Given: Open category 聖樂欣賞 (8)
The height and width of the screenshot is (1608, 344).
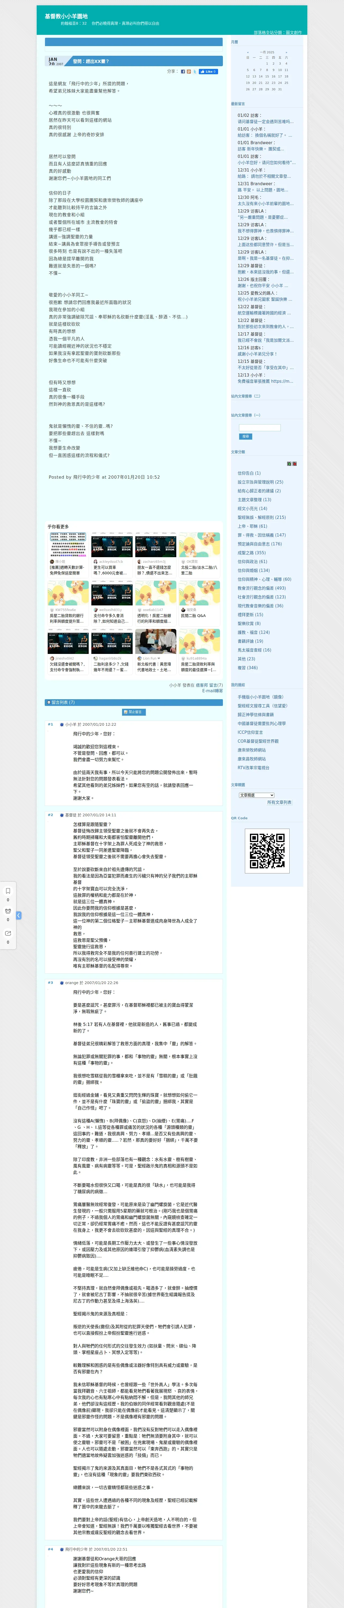Looking at the screenshot, I should coord(249,623).
